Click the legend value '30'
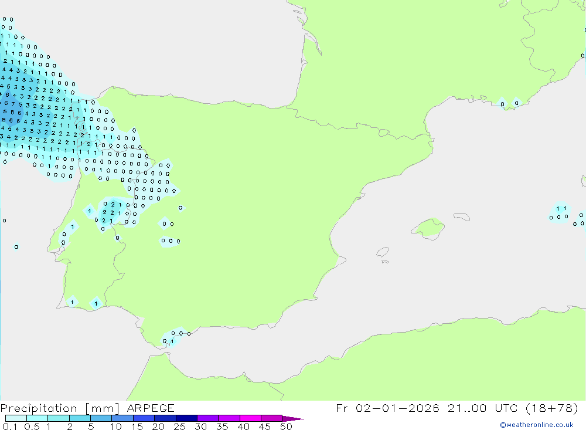 201,426
